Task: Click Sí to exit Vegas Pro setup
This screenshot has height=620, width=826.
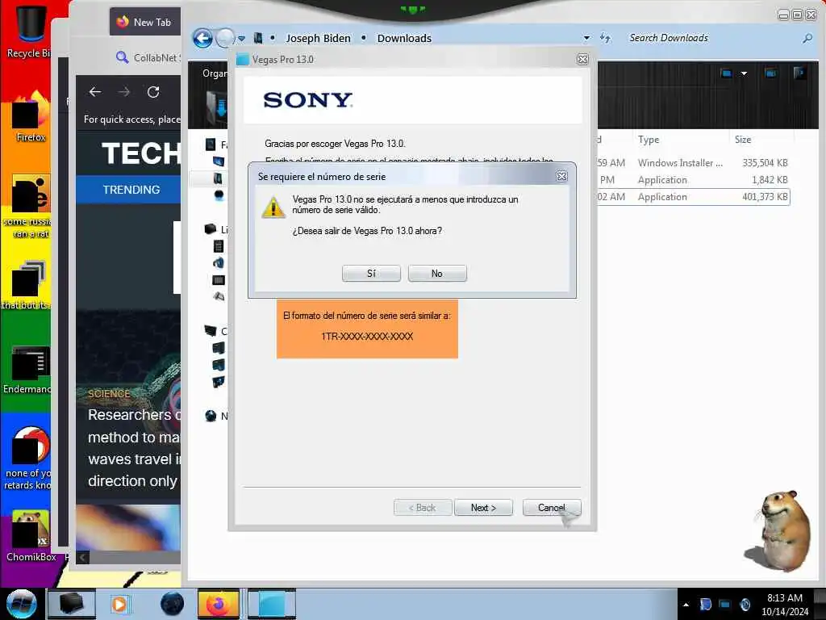Action: click(x=371, y=273)
